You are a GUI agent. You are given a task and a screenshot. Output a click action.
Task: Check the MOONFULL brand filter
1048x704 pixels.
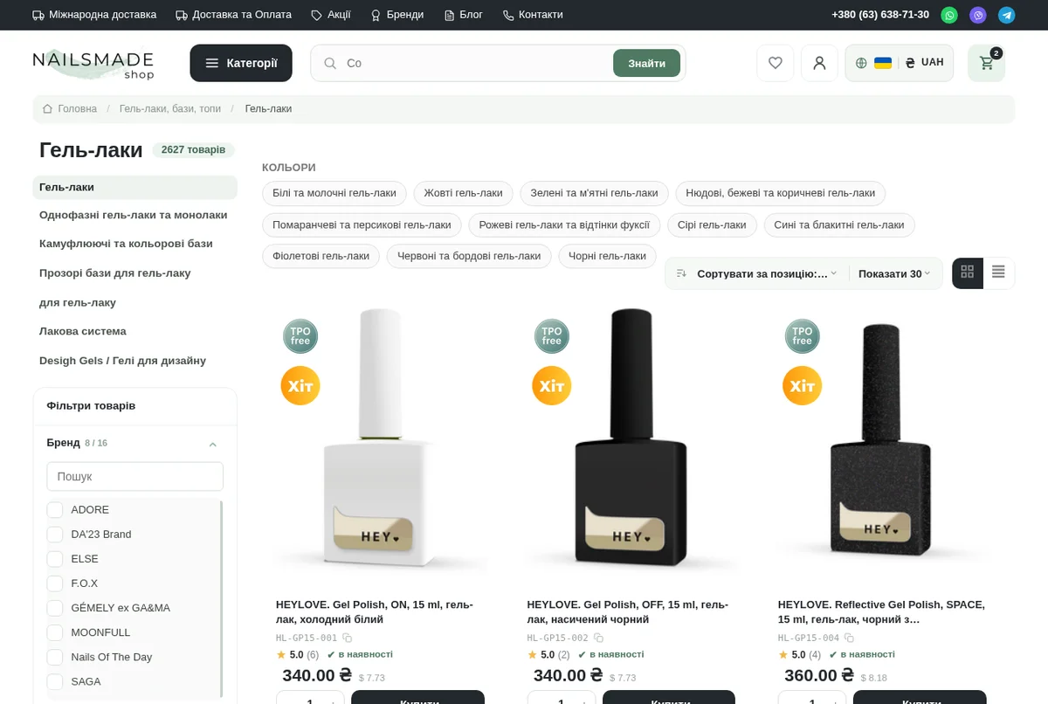pyautogui.click(x=55, y=632)
